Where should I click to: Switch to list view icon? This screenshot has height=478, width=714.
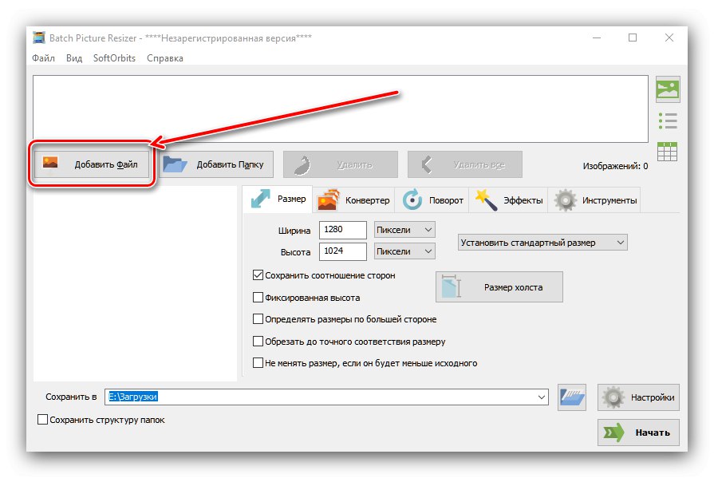pyautogui.click(x=668, y=120)
